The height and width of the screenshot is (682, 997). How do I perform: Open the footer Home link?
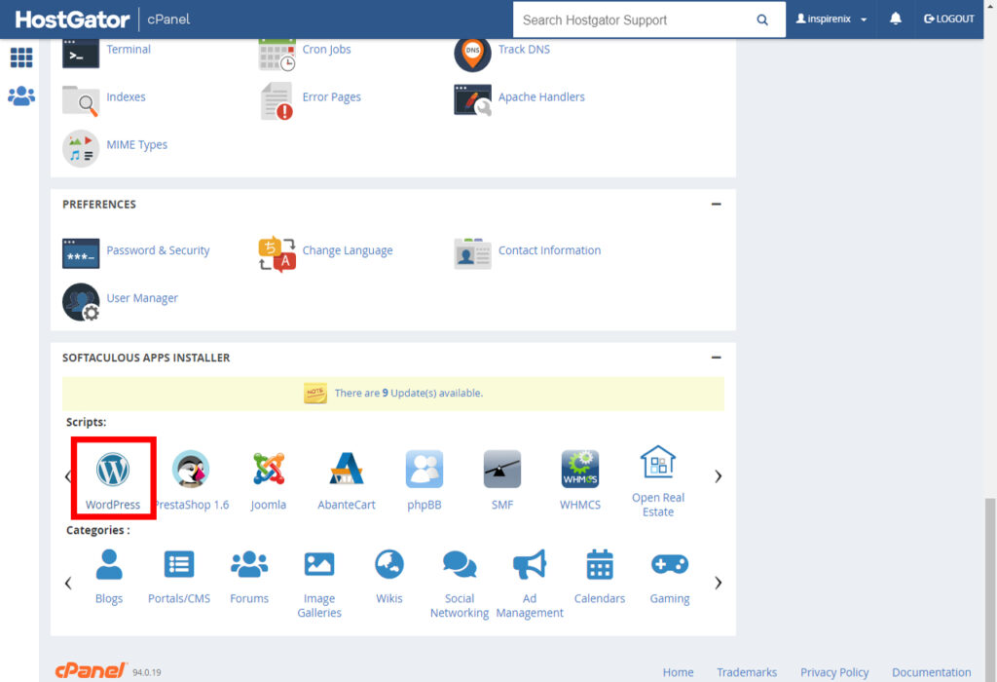coord(678,672)
